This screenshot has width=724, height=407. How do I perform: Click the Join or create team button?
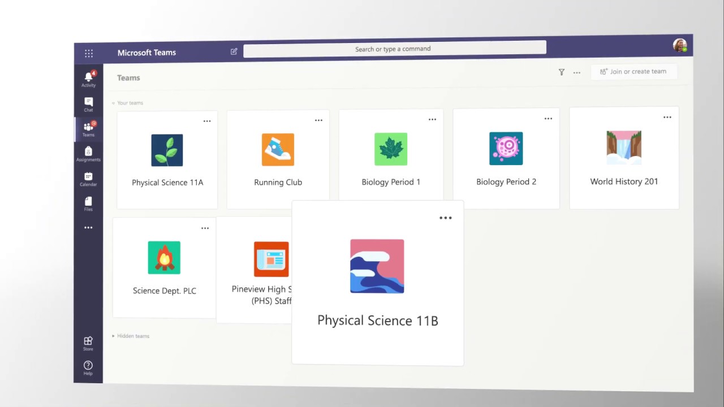(633, 71)
